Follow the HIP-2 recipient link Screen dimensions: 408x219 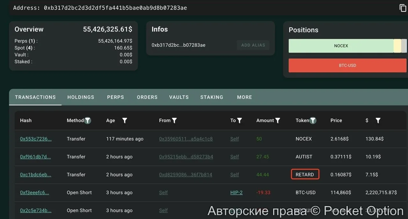point(236,192)
